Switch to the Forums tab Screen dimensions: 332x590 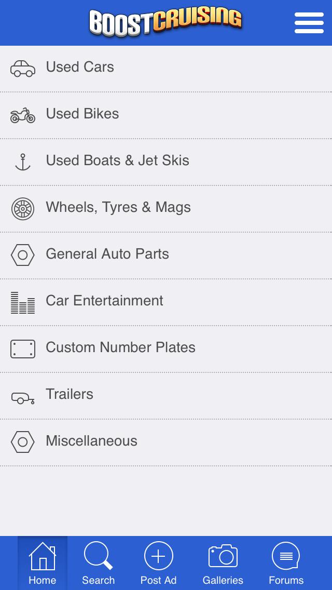[x=286, y=563]
